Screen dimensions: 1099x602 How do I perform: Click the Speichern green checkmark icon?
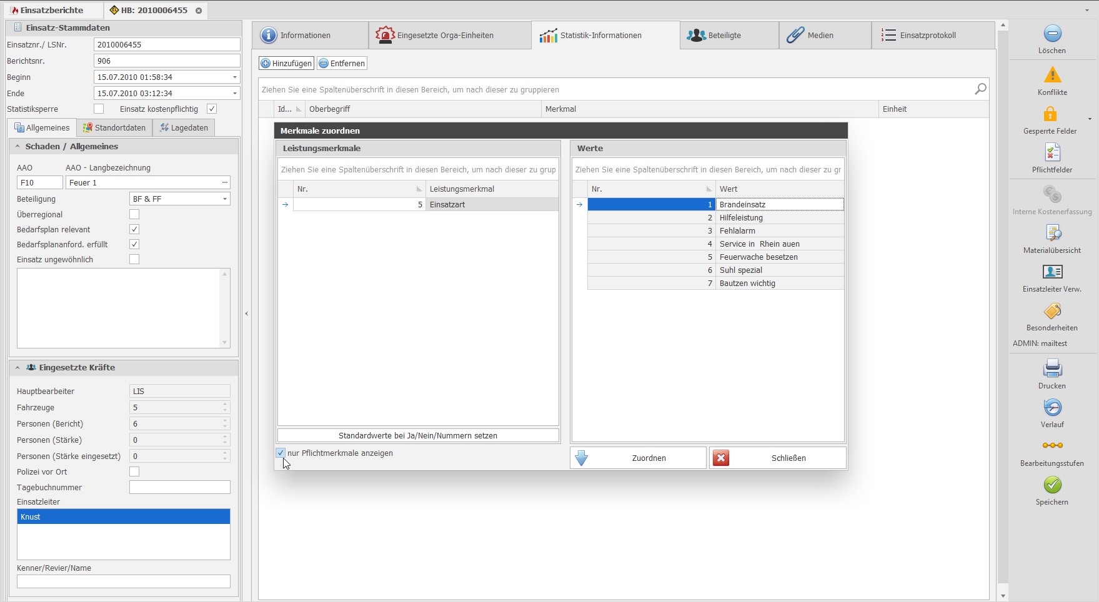[x=1052, y=485]
